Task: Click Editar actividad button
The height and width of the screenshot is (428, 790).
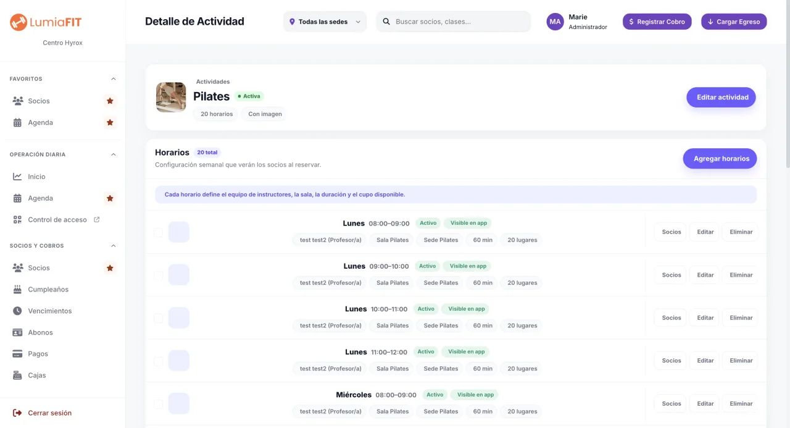Action: [x=721, y=97]
